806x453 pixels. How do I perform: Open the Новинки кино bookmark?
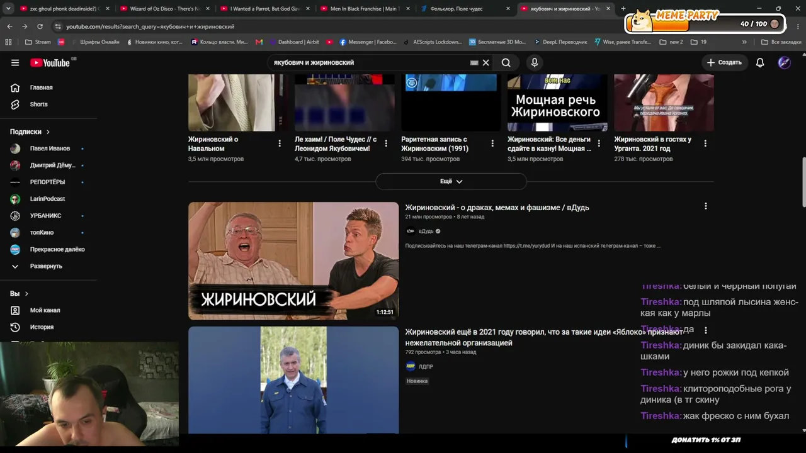click(x=154, y=42)
